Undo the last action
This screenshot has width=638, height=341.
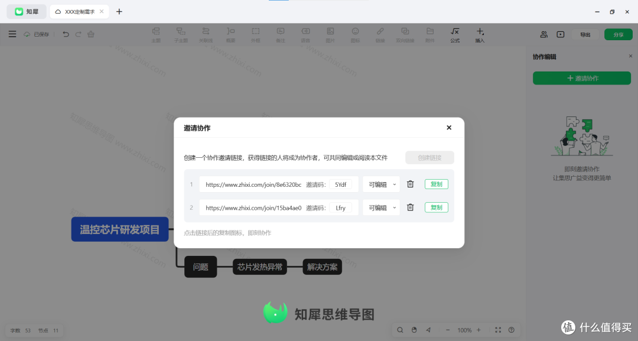[x=66, y=34]
